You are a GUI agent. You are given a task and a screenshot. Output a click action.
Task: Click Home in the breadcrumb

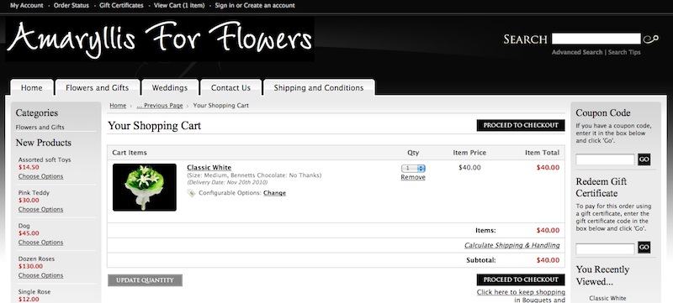pos(118,106)
